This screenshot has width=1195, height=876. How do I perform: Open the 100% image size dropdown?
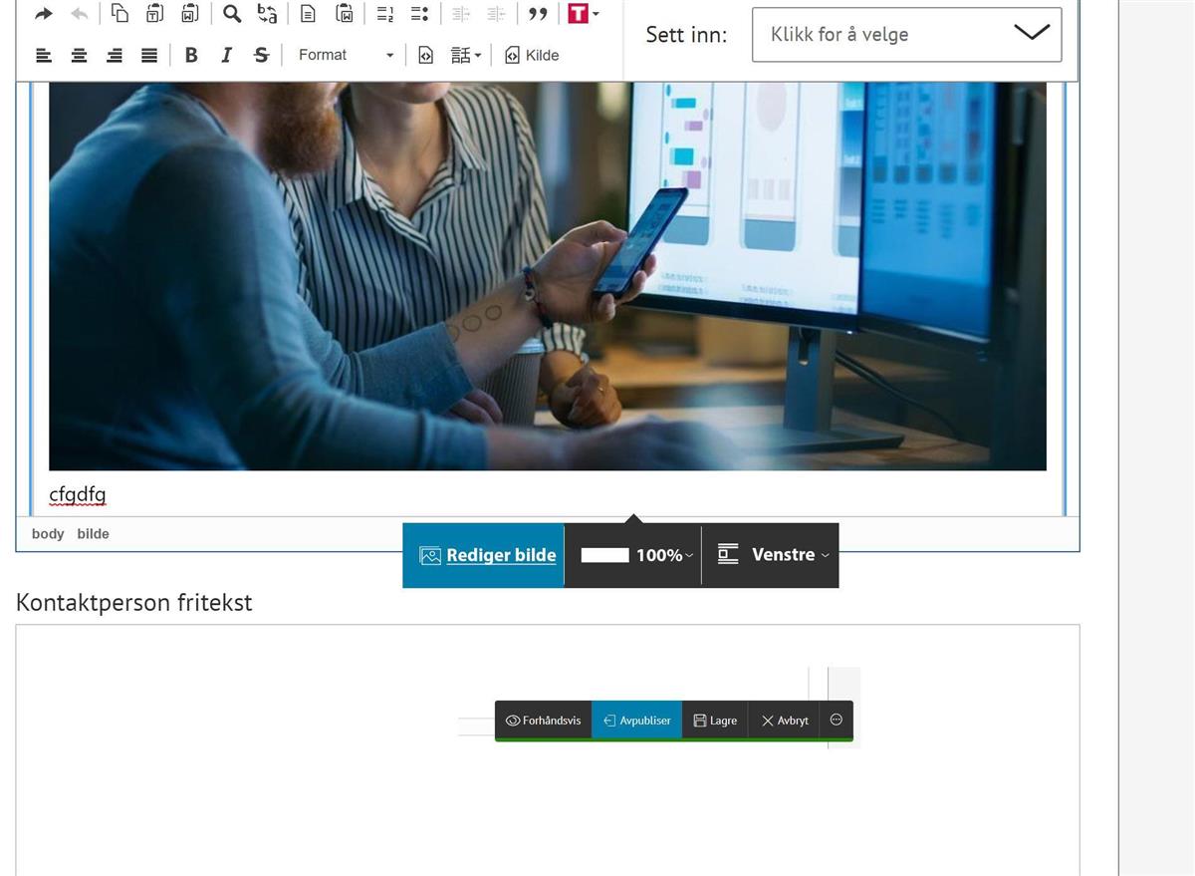coord(637,555)
